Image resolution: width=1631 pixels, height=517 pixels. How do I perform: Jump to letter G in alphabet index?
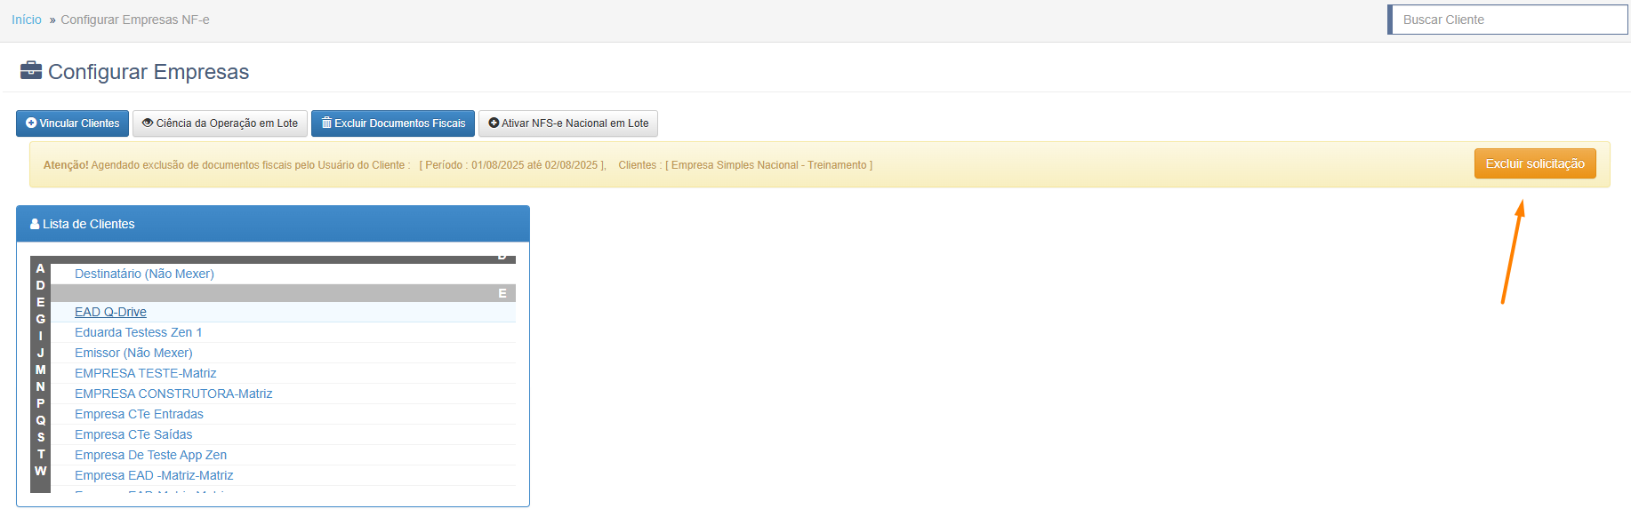40,319
